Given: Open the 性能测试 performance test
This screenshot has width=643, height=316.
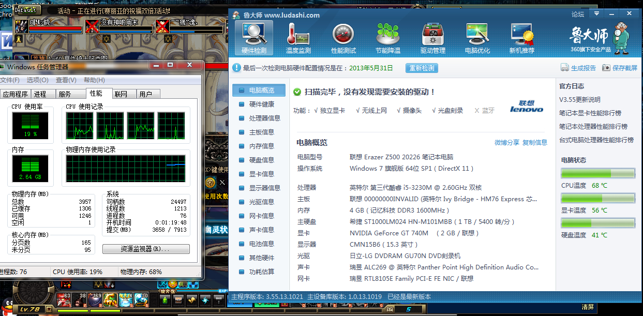Looking at the screenshot, I should click(x=343, y=38).
